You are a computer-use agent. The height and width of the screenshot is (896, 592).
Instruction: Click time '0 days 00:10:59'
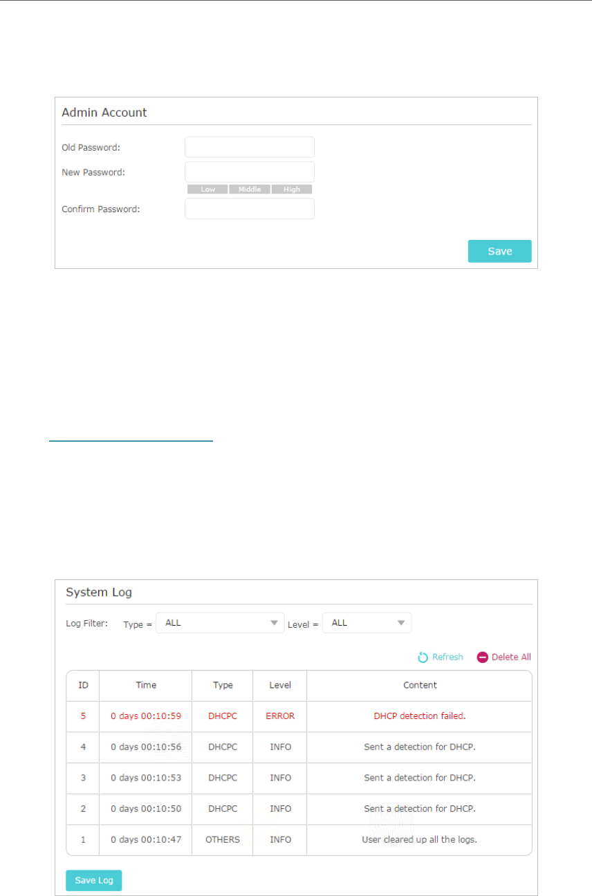(146, 716)
